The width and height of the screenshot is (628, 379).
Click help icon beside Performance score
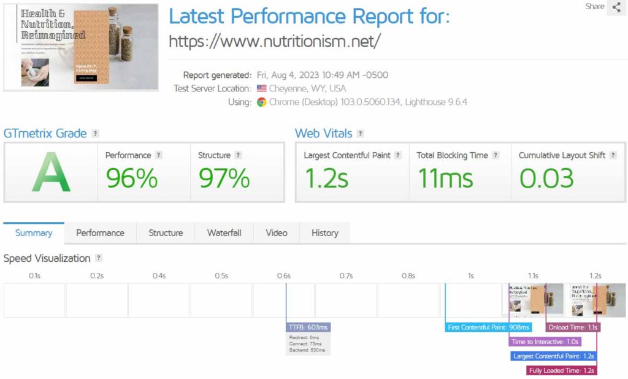pos(159,156)
